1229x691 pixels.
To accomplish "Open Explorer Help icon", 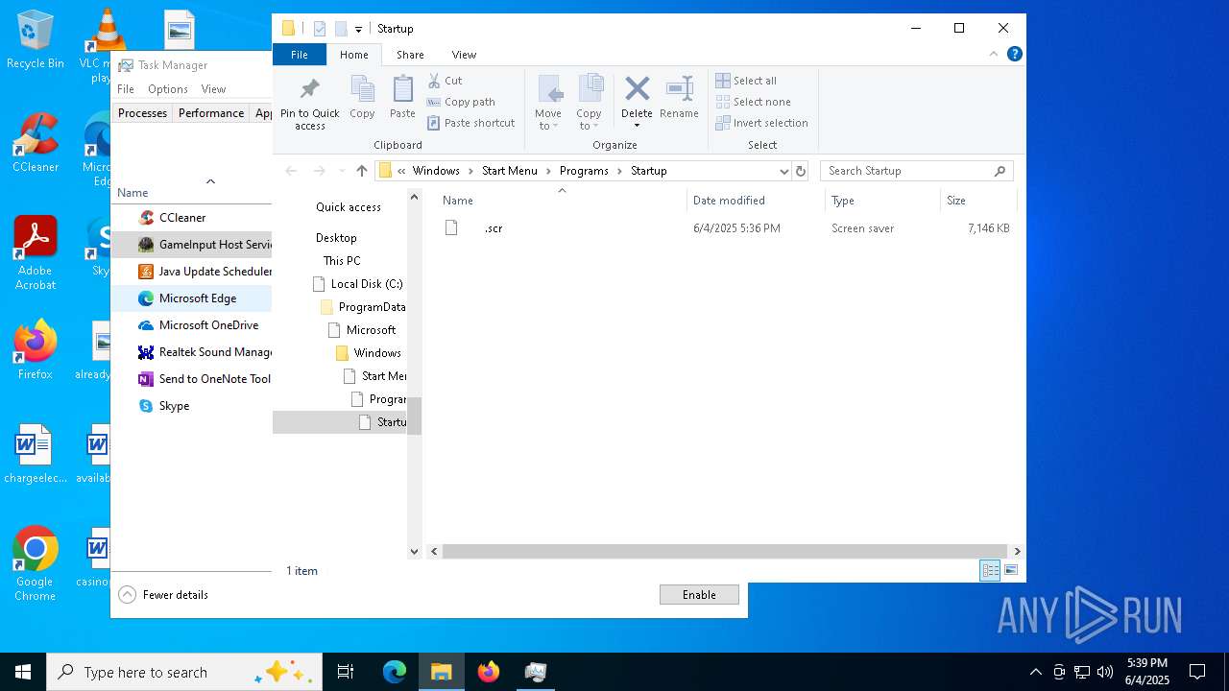I will pos(1014,54).
